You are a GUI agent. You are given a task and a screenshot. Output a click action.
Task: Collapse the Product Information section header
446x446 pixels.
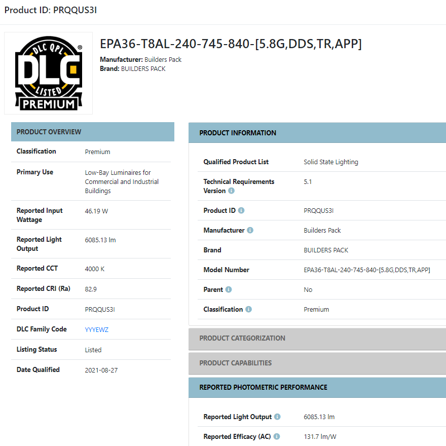coord(317,133)
